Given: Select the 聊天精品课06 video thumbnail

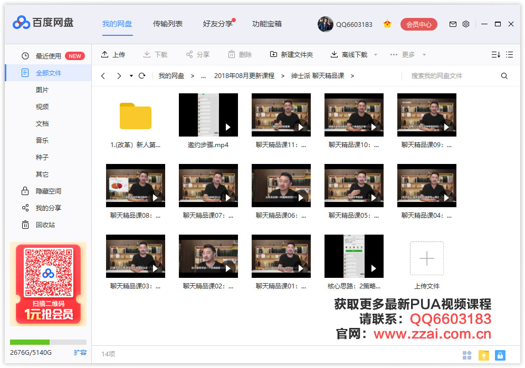Looking at the screenshot, I should 281,186.
